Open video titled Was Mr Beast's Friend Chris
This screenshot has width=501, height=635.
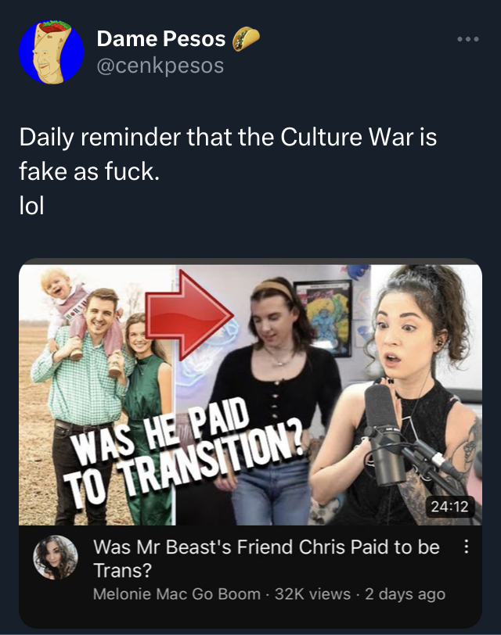[x=266, y=558]
